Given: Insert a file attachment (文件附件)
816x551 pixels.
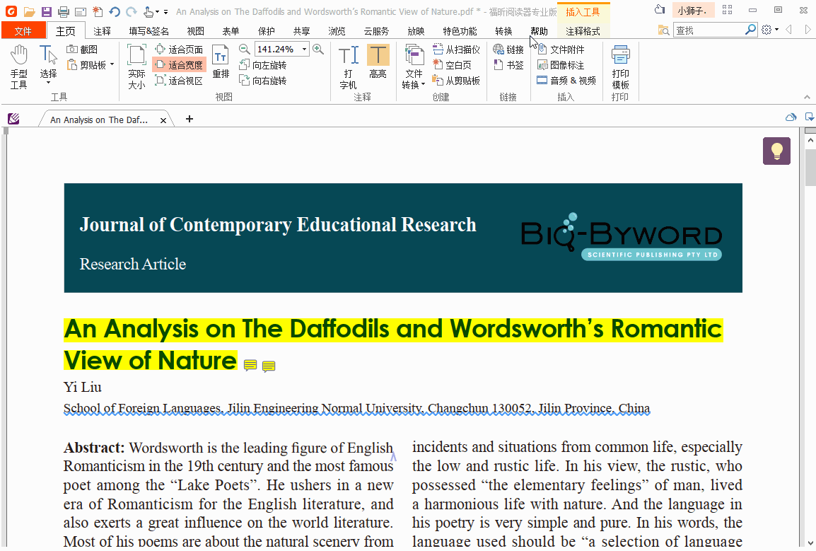Looking at the screenshot, I should (x=561, y=50).
